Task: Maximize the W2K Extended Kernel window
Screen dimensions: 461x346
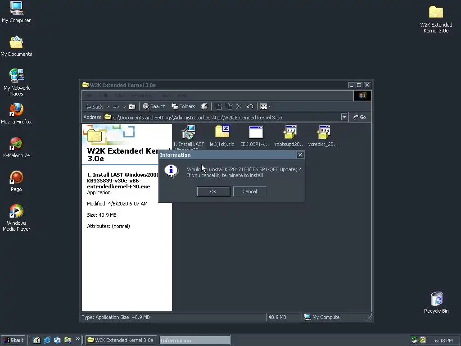Action: click(x=359, y=85)
